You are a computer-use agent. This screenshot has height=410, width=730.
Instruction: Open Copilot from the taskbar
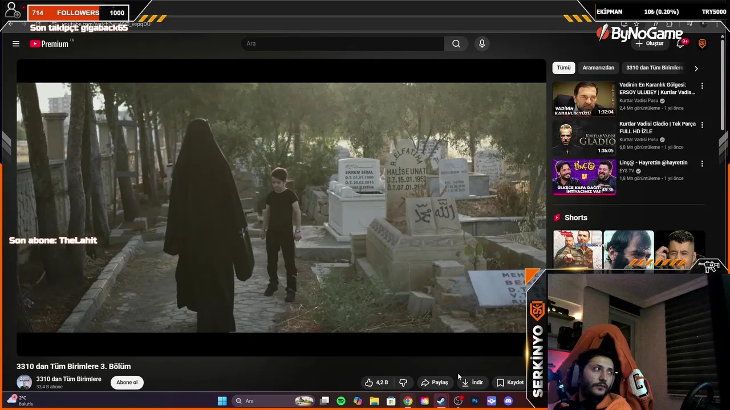point(358,401)
